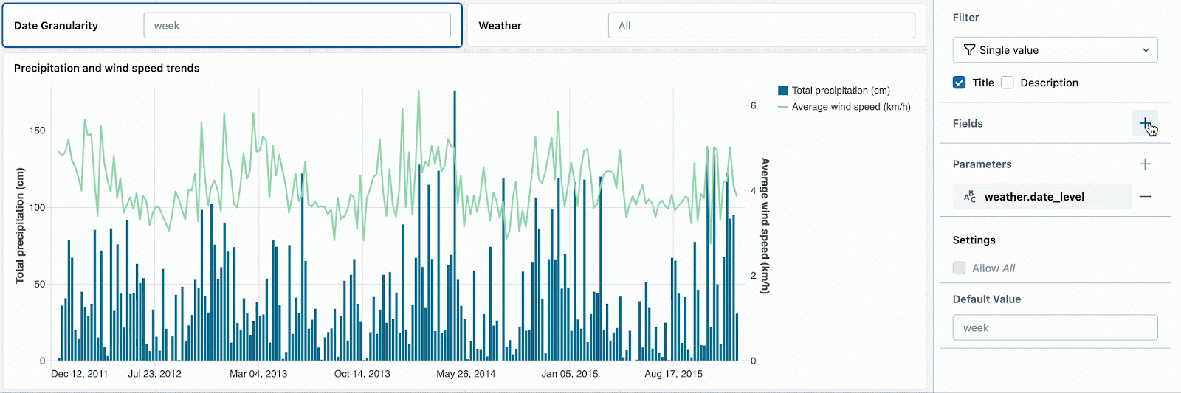Viewport: 1181px width, 393px height.
Task: Click the chart title Precipitation and wind speed trends
Action: (106, 68)
